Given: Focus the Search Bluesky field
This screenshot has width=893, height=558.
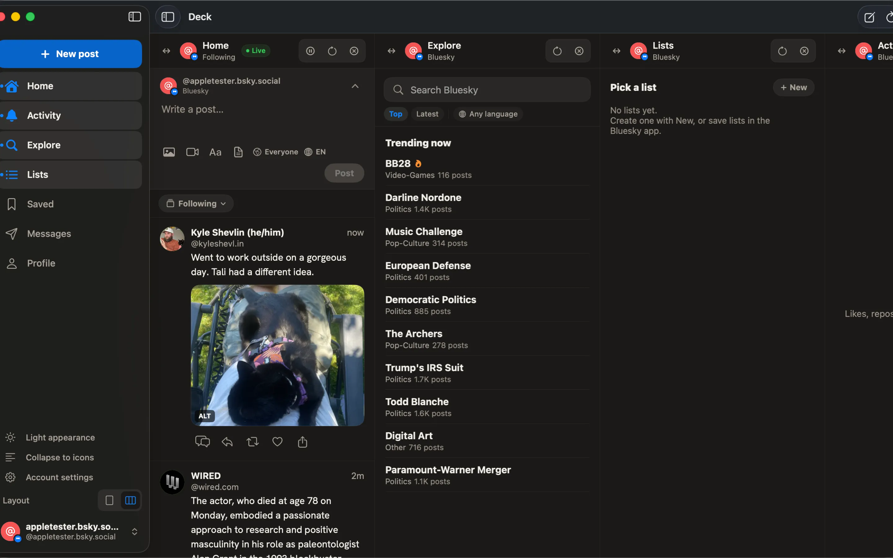Looking at the screenshot, I should coord(487,90).
